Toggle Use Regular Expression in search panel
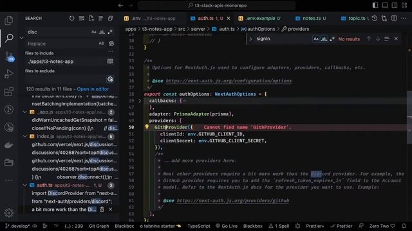The width and height of the screenshot is (412, 231). (x=110, y=31)
